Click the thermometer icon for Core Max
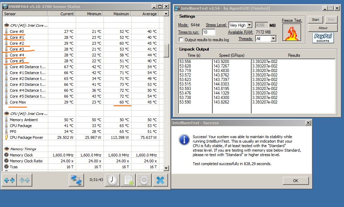Image resolution: width=344 pixels, height=207 pixels. click(6, 102)
